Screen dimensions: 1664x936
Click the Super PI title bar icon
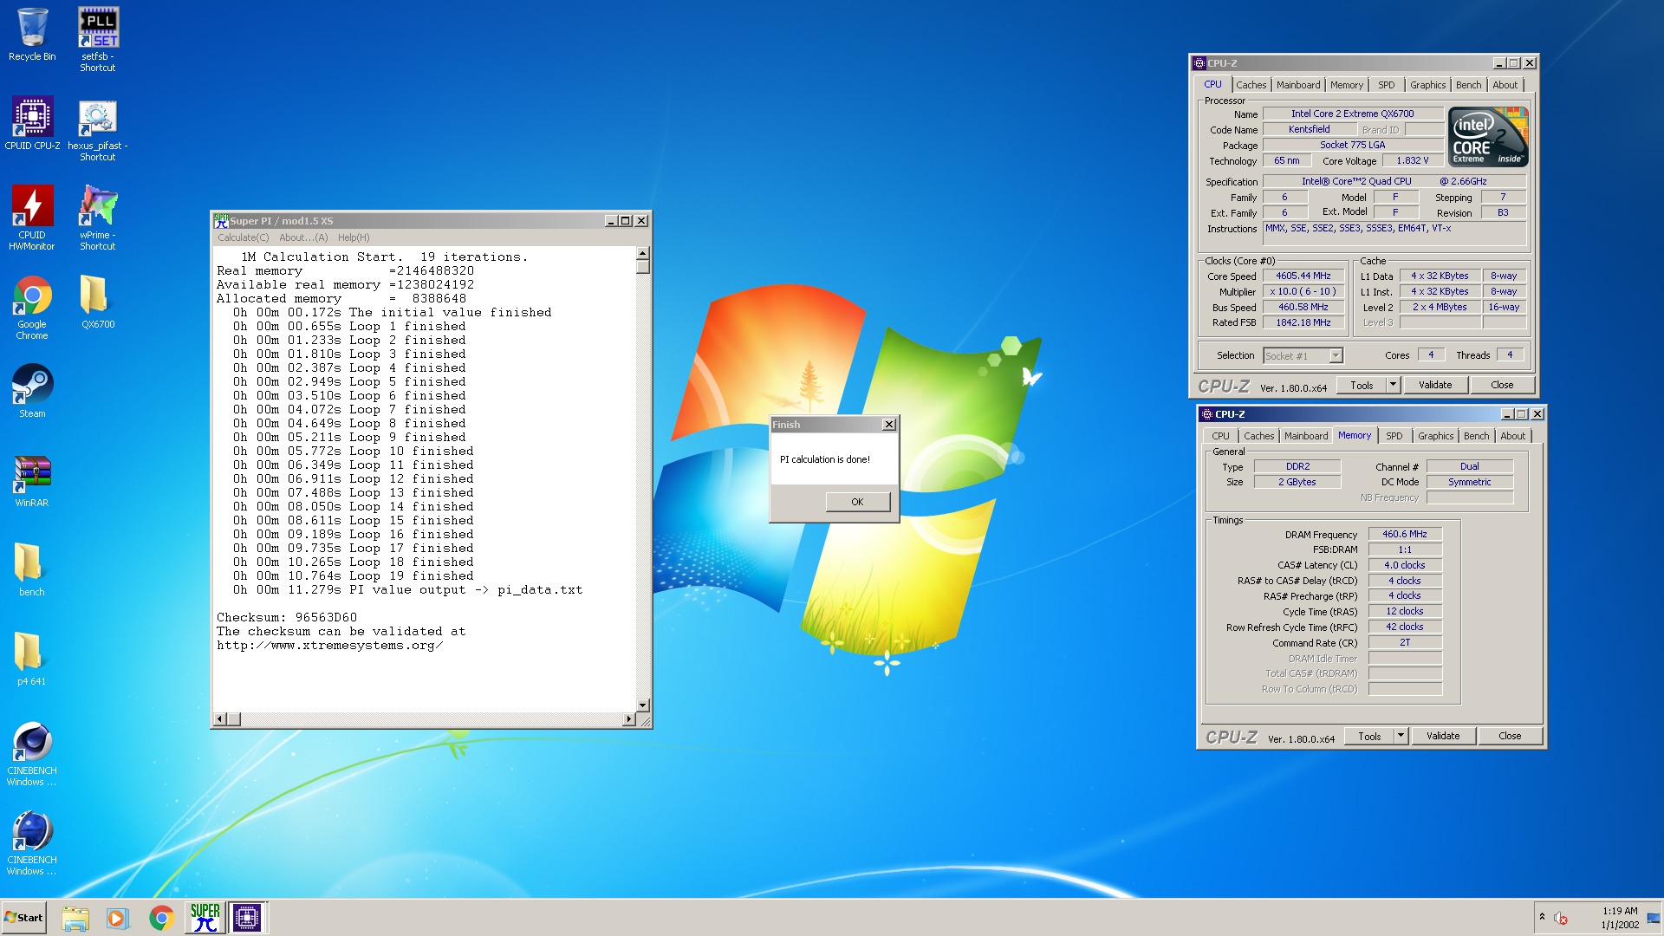click(x=221, y=220)
